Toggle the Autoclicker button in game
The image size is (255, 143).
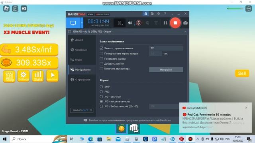tap(52, 76)
